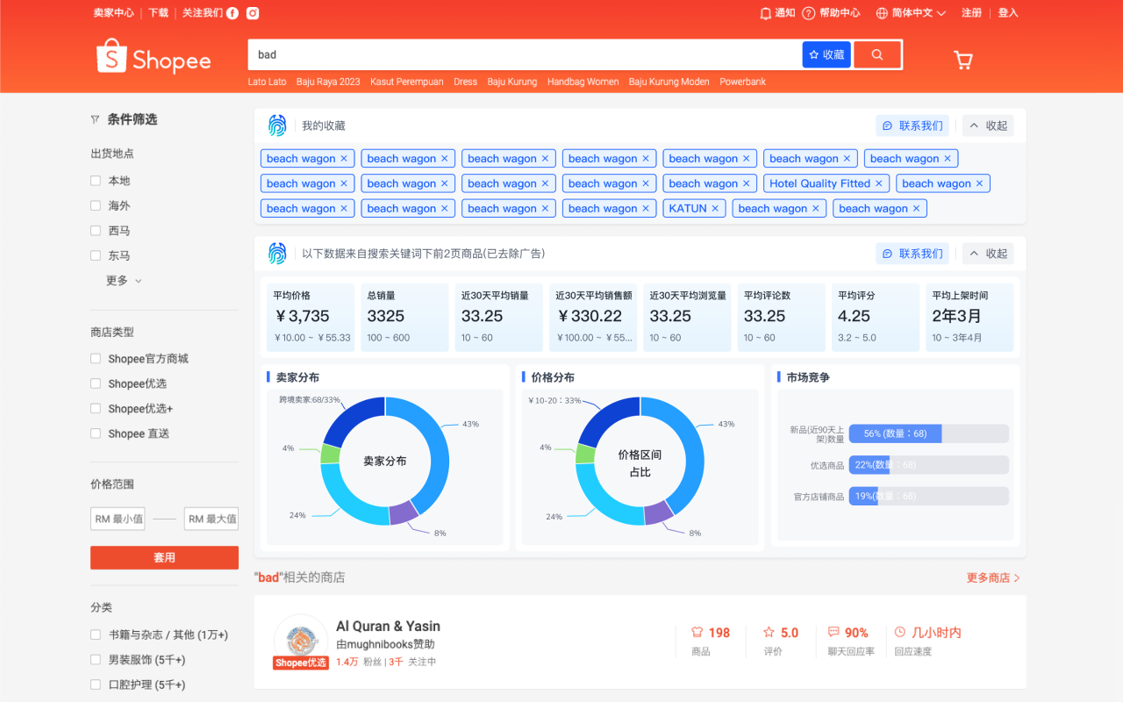Click the 平均价格 ¥3,735 stat card
Viewport: 1123px width, 702px height.
pyautogui.click(x=311, y=318)
